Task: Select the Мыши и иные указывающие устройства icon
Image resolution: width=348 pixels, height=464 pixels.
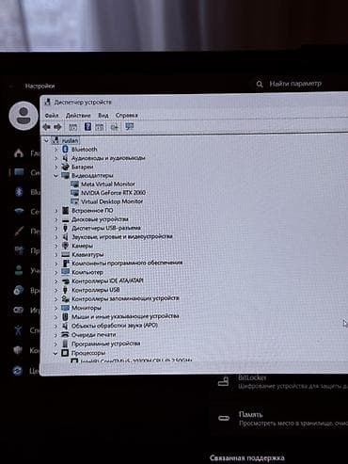Action: click(x=65, y=316)
